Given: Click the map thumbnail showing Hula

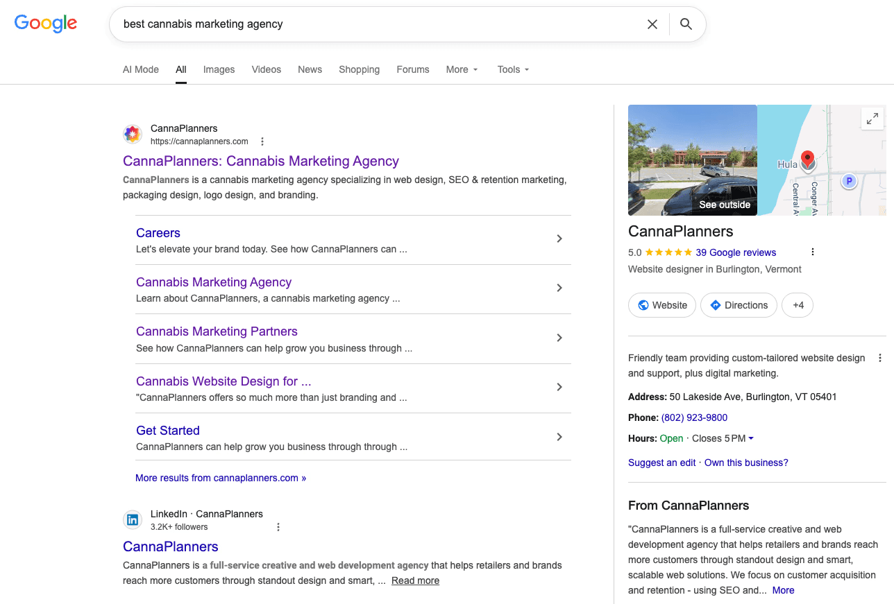Looking at the screenshot, I should [x=822, y=160].
